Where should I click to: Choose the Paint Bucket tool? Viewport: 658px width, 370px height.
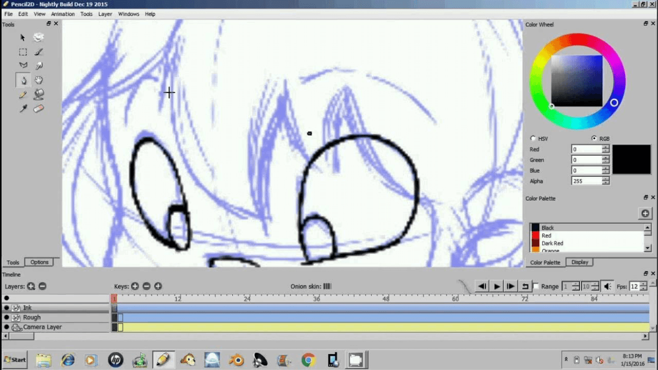39,94
